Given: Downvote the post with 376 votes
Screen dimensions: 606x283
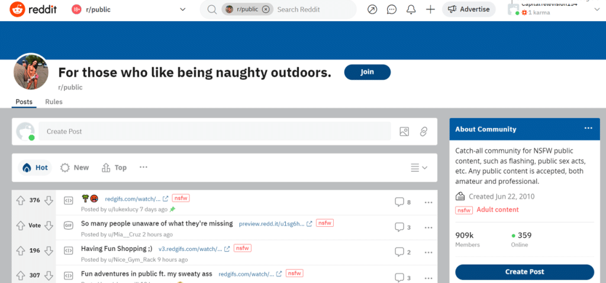Looking at the screenshot, I should tap(49, 200).
